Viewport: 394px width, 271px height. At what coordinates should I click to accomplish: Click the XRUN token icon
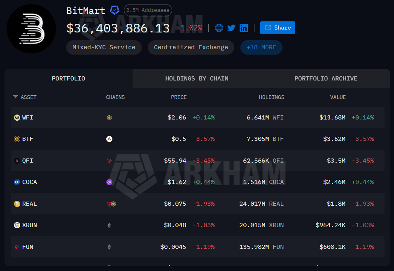point(17,225)
